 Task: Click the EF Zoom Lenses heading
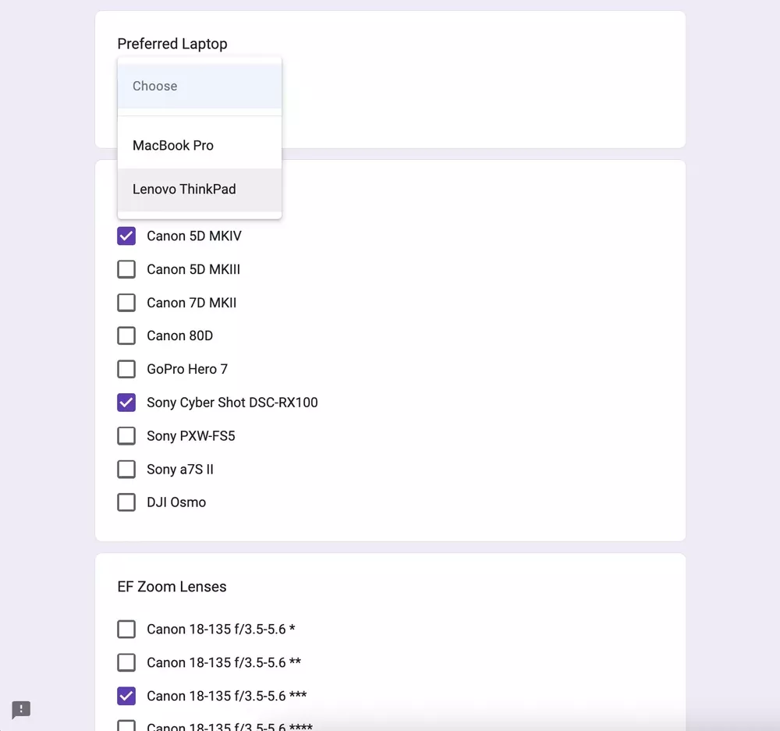172,587
